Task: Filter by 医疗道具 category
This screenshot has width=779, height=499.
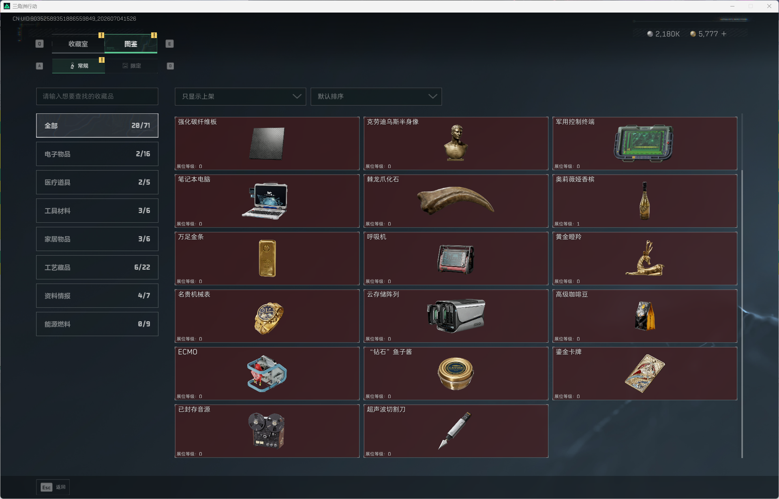Action: click(x=97, y=182)
